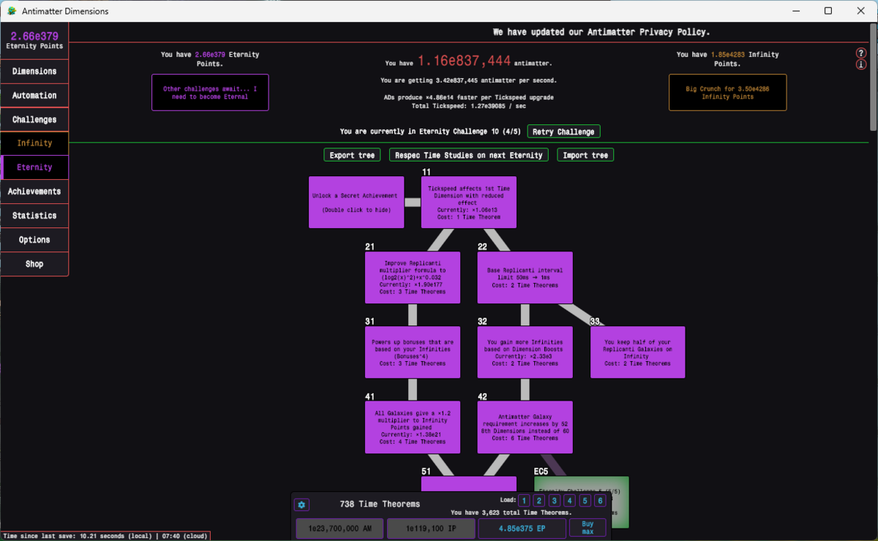
Task: Open the Achievements tab
Action: [34, 192]
